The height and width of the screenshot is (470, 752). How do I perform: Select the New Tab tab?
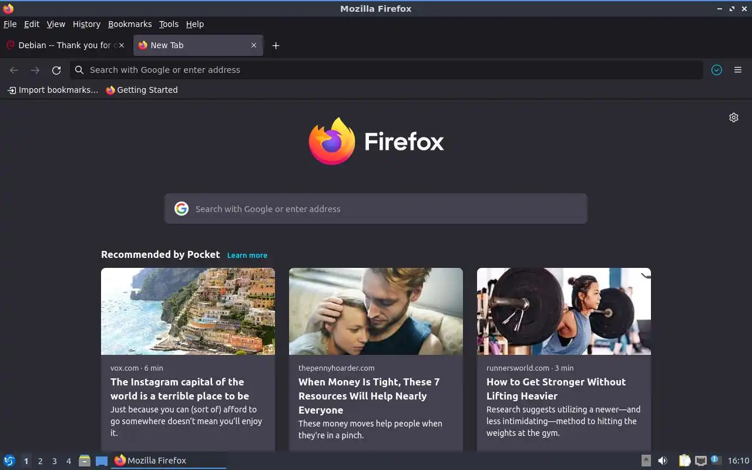point(198,45)
